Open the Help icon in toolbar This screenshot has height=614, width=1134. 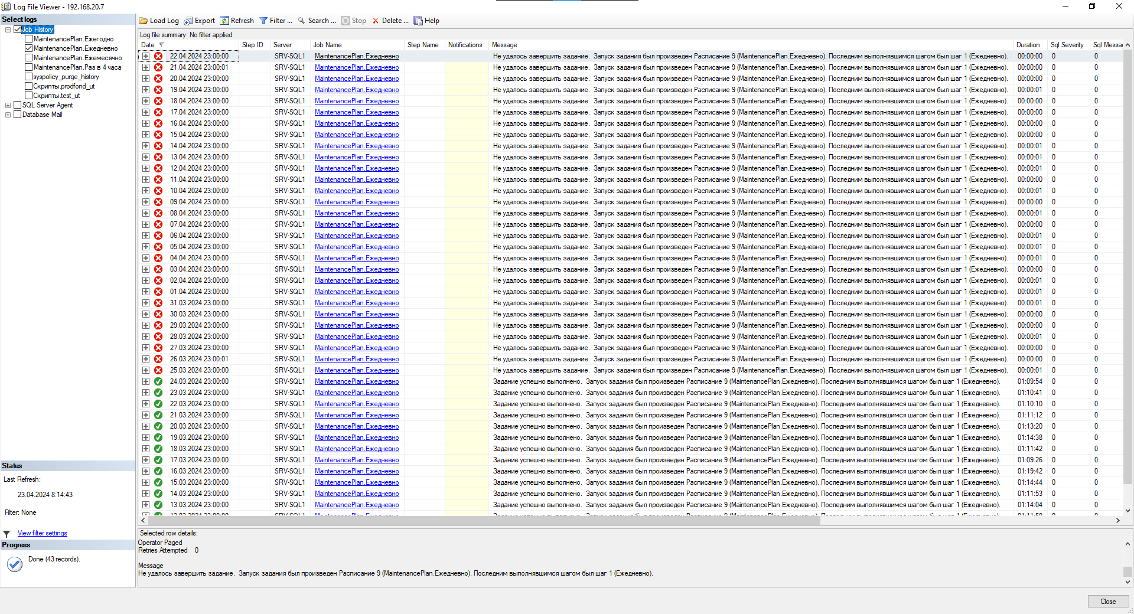[x=418, y=21]
